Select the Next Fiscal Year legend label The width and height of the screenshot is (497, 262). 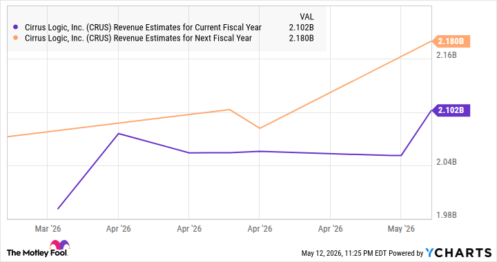pyautogui.click(x=138, y=39)
